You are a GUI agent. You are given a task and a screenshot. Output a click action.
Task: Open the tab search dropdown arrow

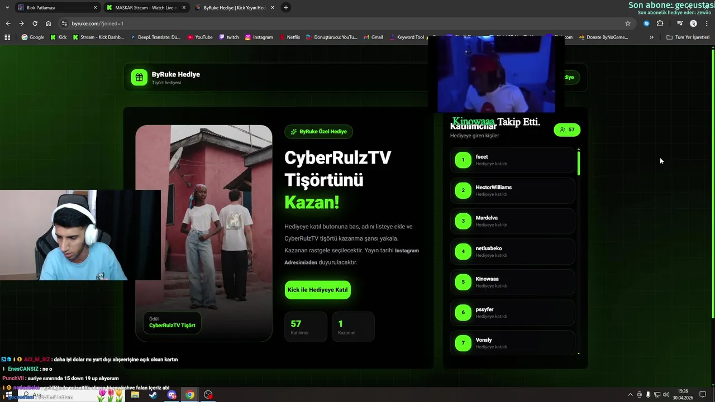coord(7,7)
